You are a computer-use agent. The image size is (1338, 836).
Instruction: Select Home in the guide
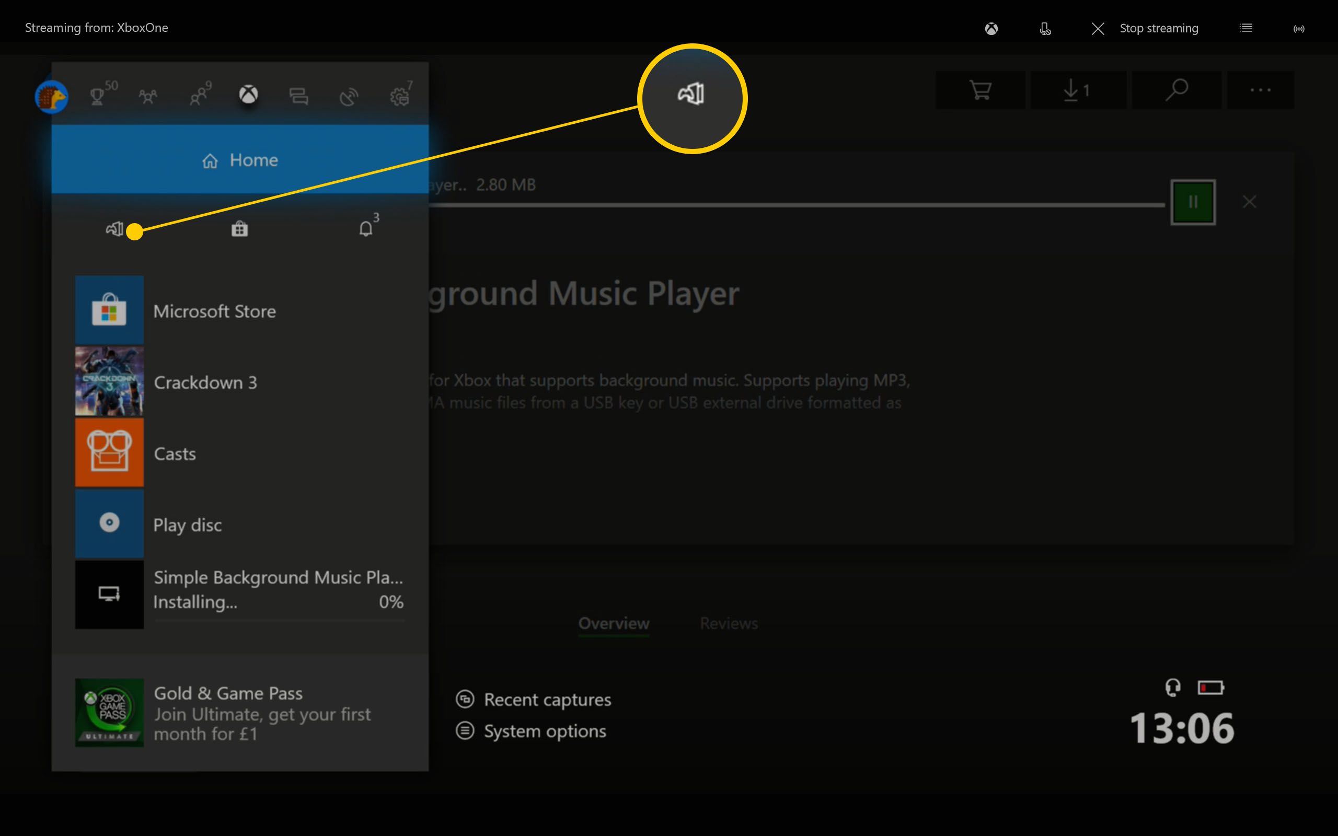[240, 159]
